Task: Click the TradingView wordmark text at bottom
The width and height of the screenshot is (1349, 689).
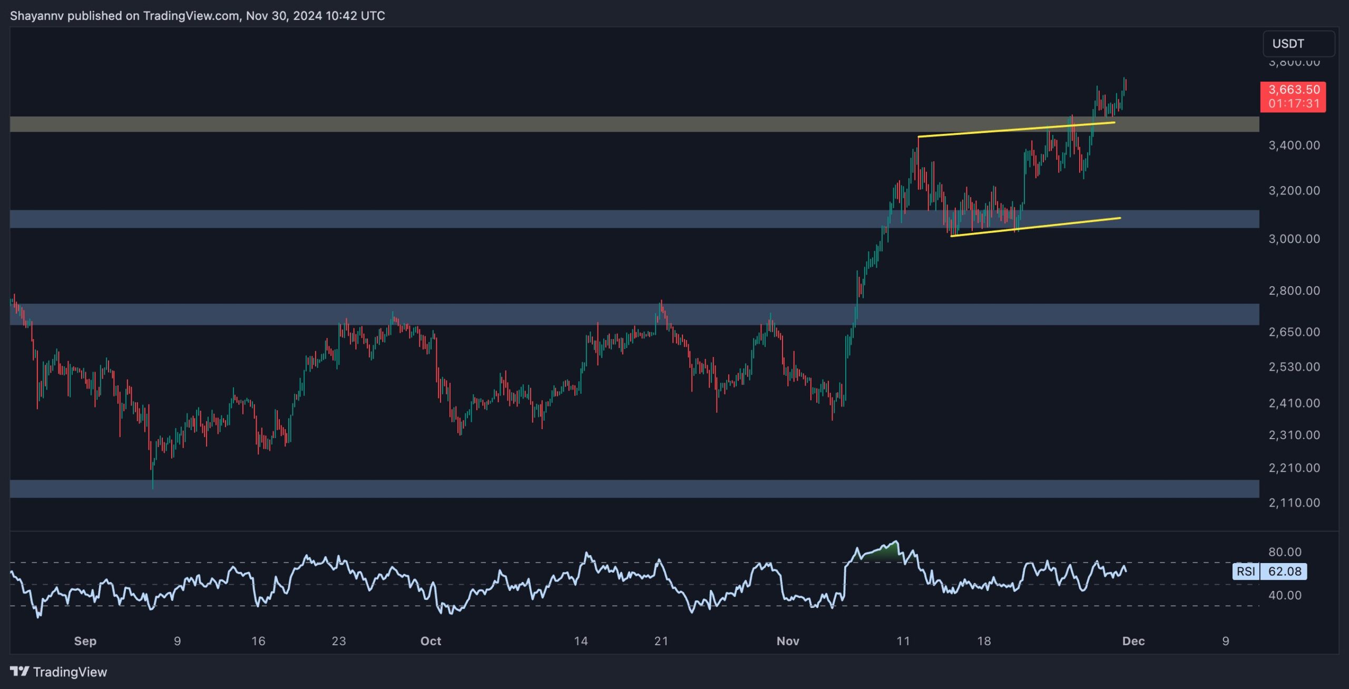Action: 70,672
